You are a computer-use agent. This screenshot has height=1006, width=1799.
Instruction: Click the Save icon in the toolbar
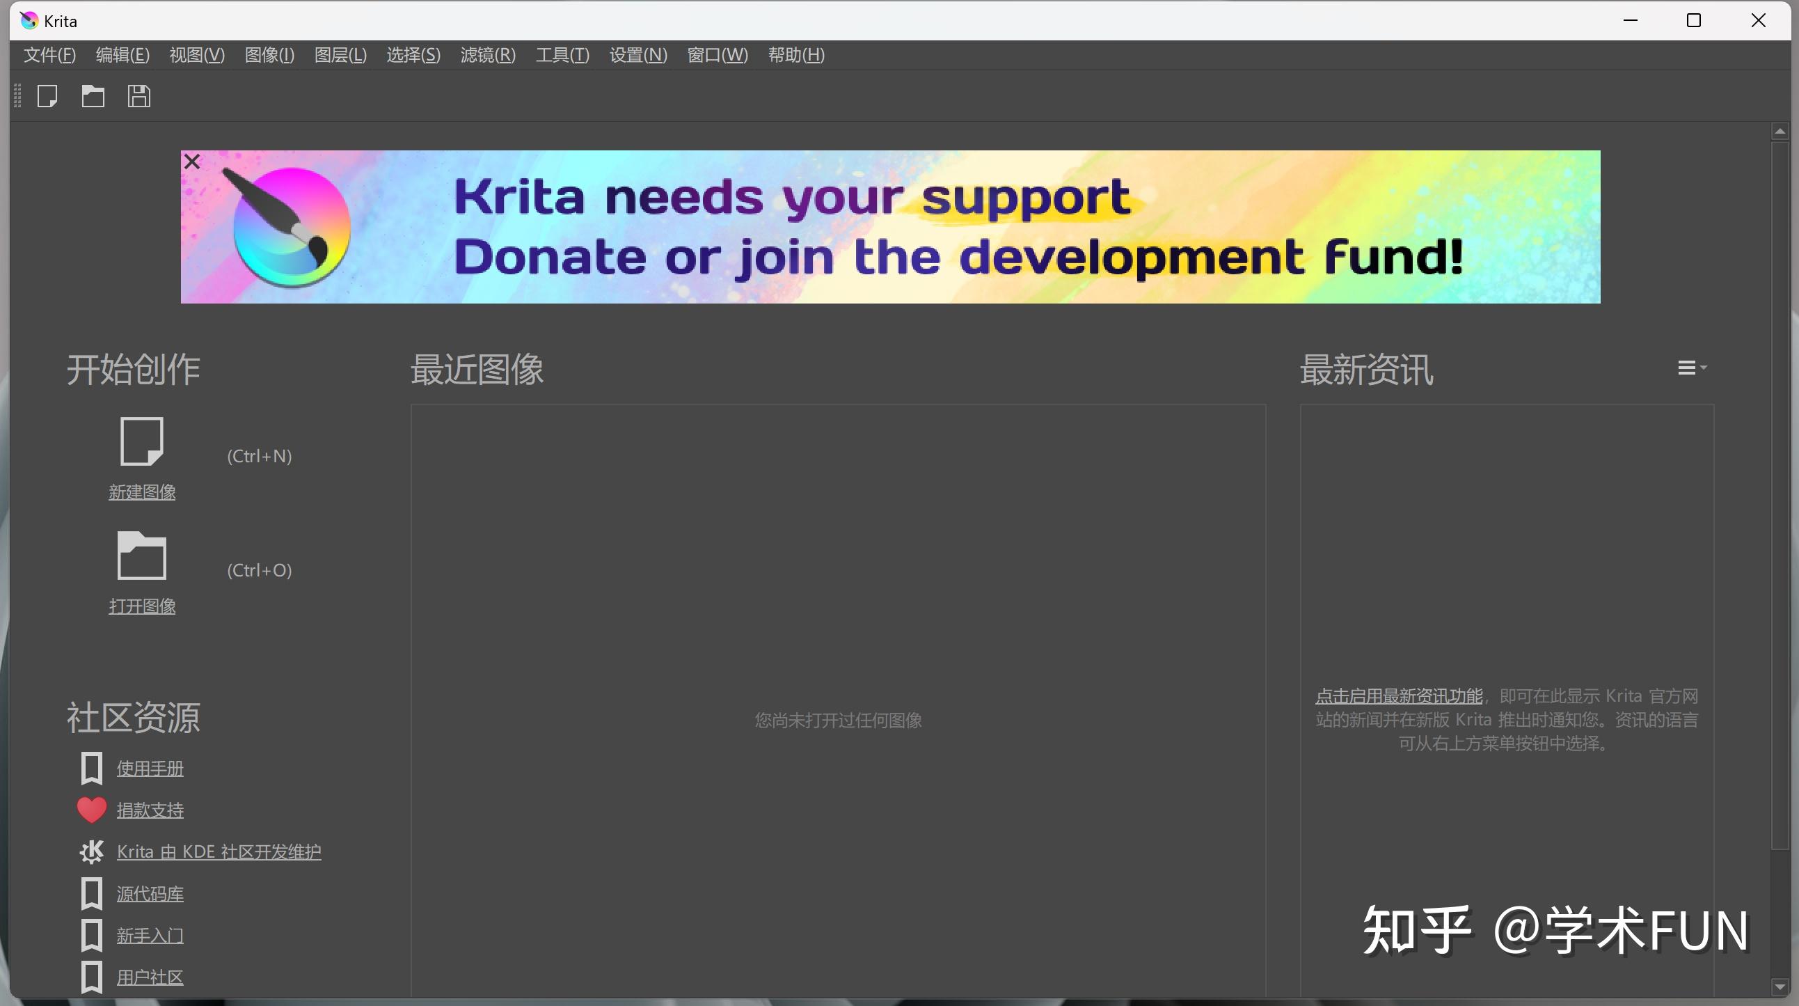[x=138, y=95]
